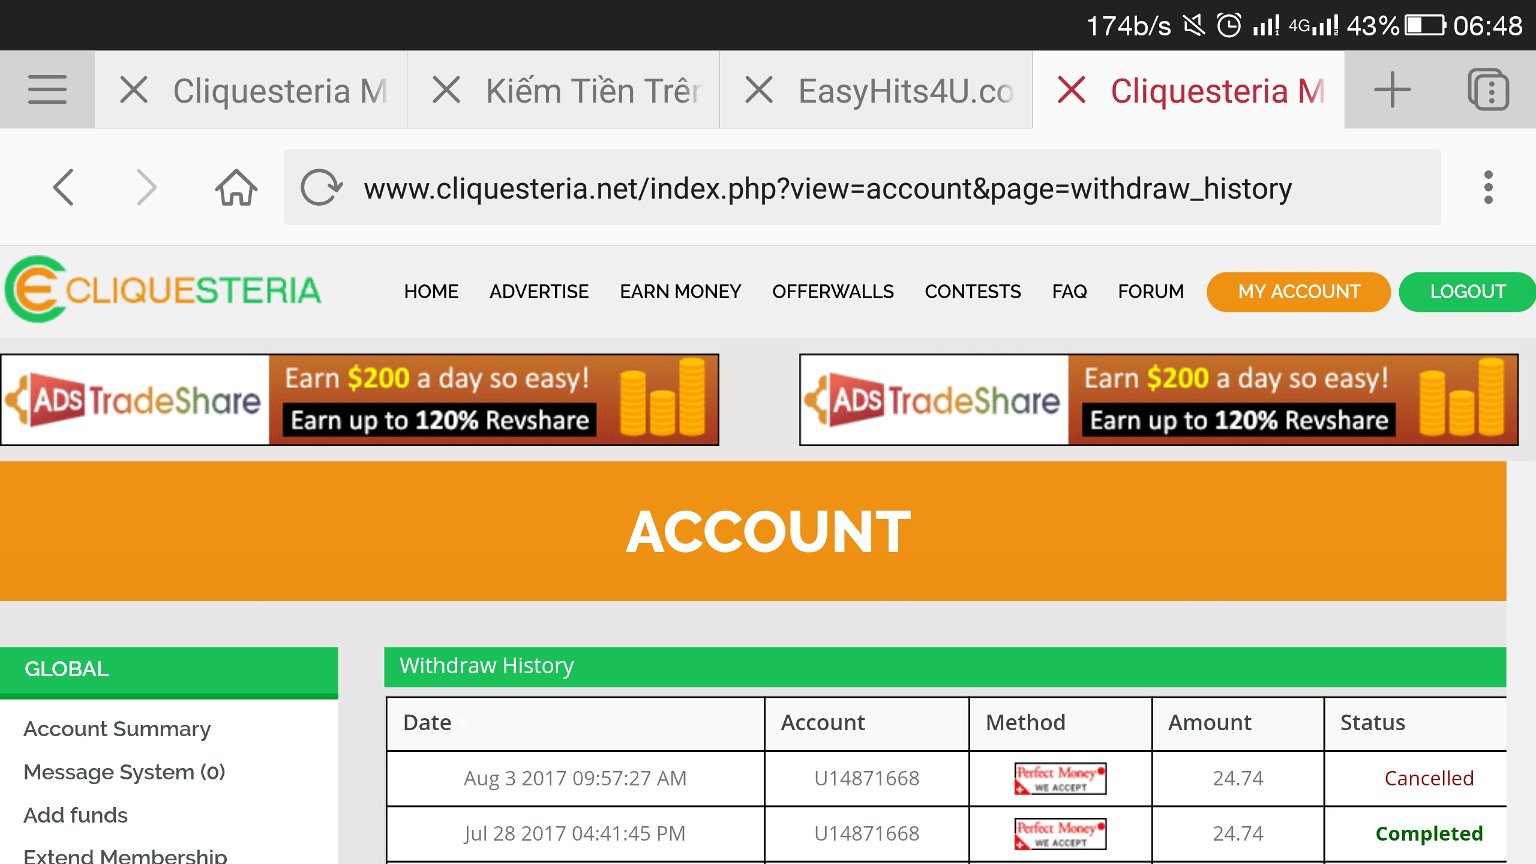This screenshot has height=864, width=1536.
Task: Click the MY ACCOUNT button
Action: pos(1298,292)
